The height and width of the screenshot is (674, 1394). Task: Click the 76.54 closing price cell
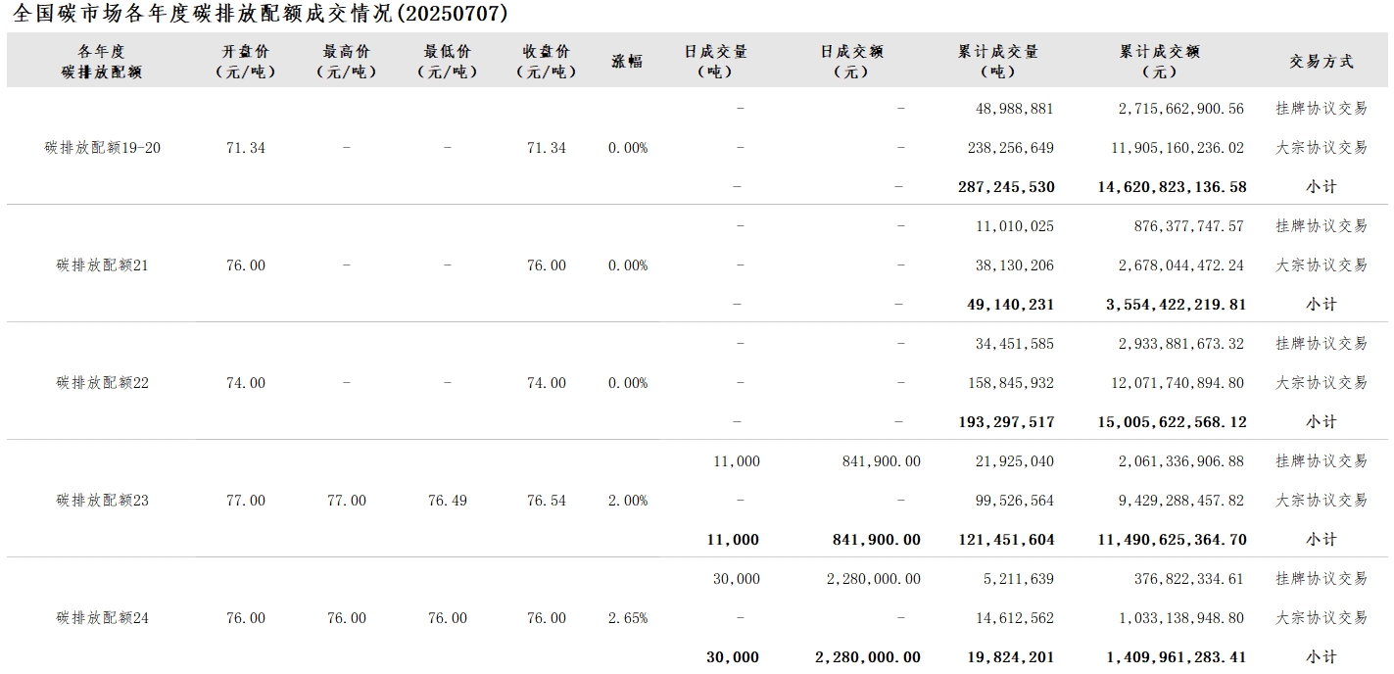pos(547,501)
